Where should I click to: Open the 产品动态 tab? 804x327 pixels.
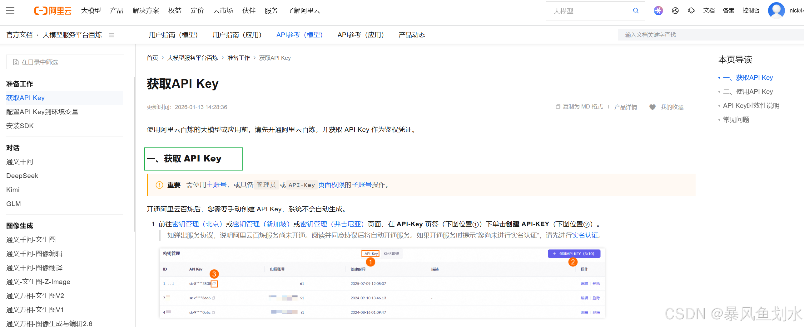pos(412,35)
